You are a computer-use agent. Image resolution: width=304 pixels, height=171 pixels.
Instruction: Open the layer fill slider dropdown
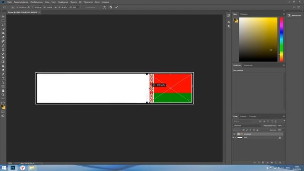tap(284, 130)
